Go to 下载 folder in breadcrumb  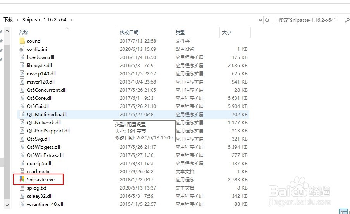tap(8, 20)
